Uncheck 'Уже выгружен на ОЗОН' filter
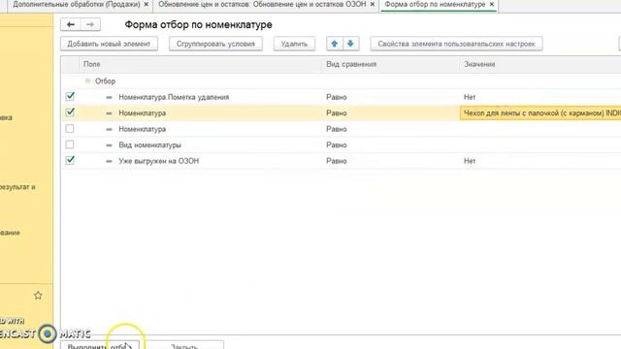Image resolution: width=621 pixels, height=349 pixels. 70,160
